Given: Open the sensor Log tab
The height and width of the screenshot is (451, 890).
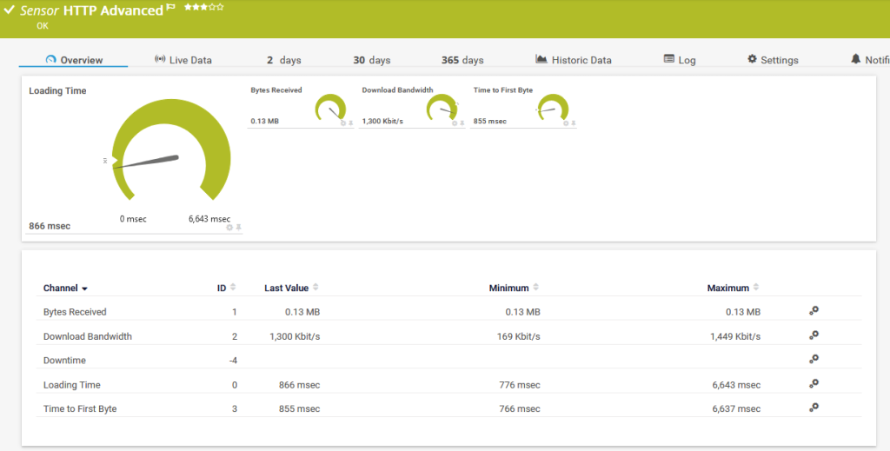Looking at the screenshot, I should pos(680,60).
